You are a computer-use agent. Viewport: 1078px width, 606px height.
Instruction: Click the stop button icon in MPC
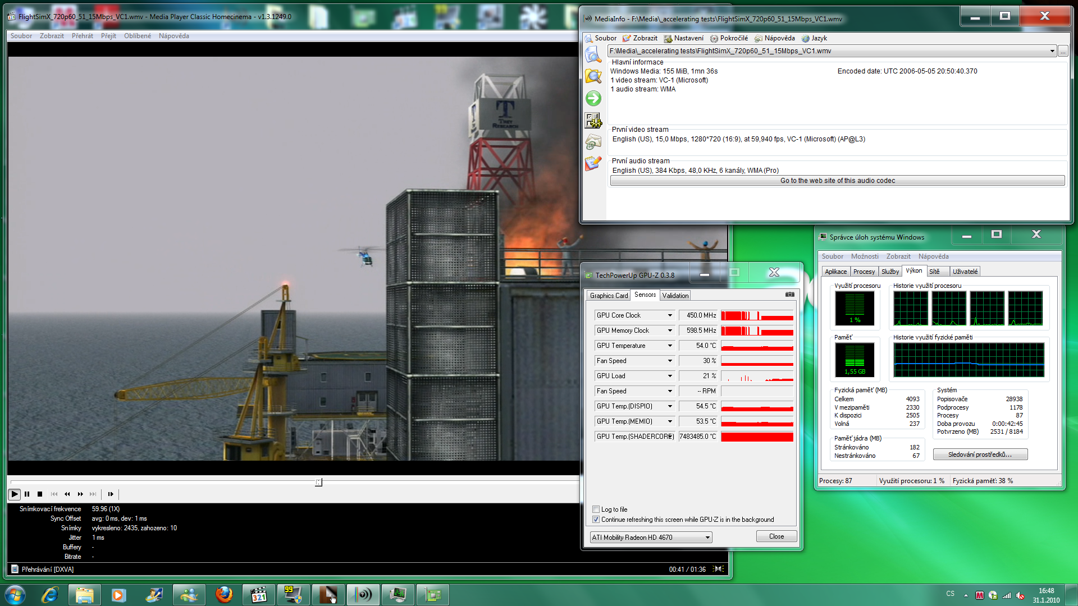click(x=40, y=494)
